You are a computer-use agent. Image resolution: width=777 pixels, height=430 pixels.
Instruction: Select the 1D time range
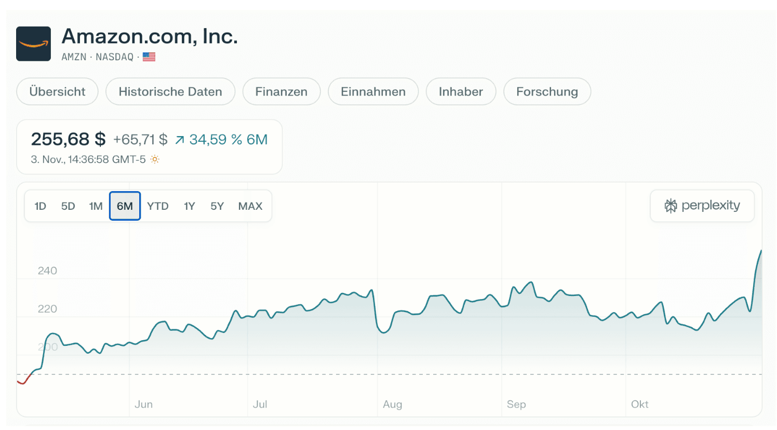41,206
